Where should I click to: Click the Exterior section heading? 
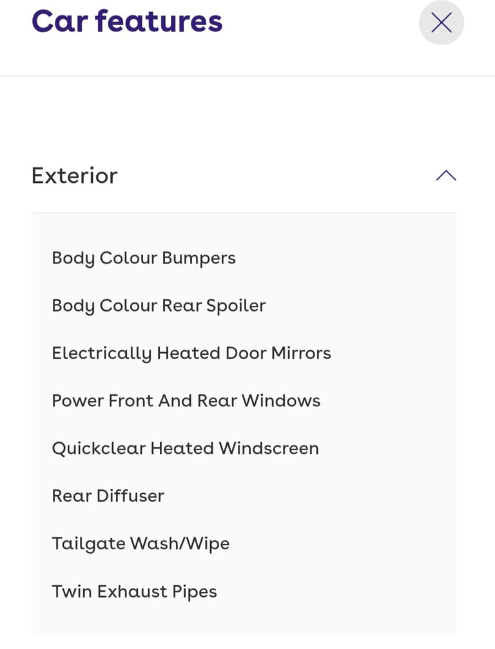75,176
